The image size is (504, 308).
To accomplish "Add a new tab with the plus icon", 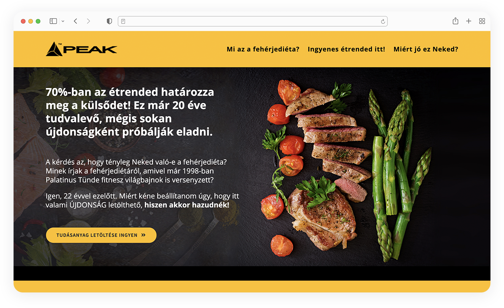I will pyautogui.click(x=469, y=21).
